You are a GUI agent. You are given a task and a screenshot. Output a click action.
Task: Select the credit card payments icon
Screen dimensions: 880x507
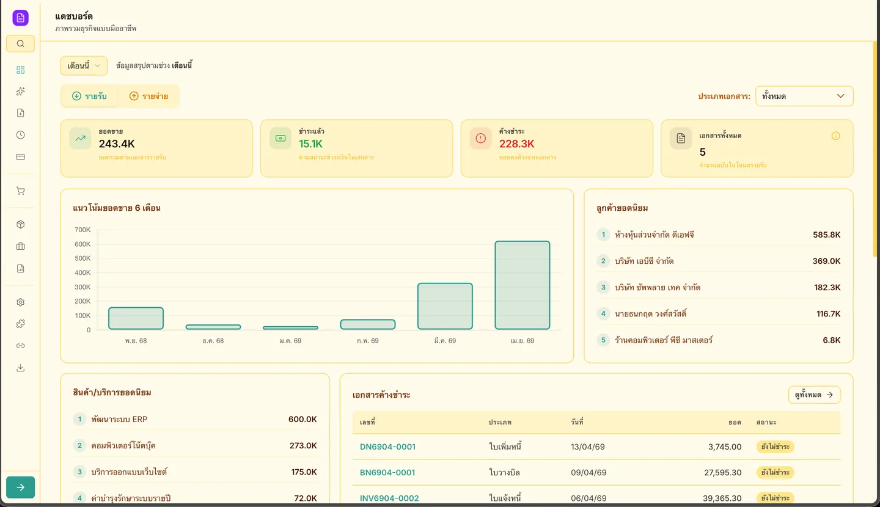(x=20, y=156)
